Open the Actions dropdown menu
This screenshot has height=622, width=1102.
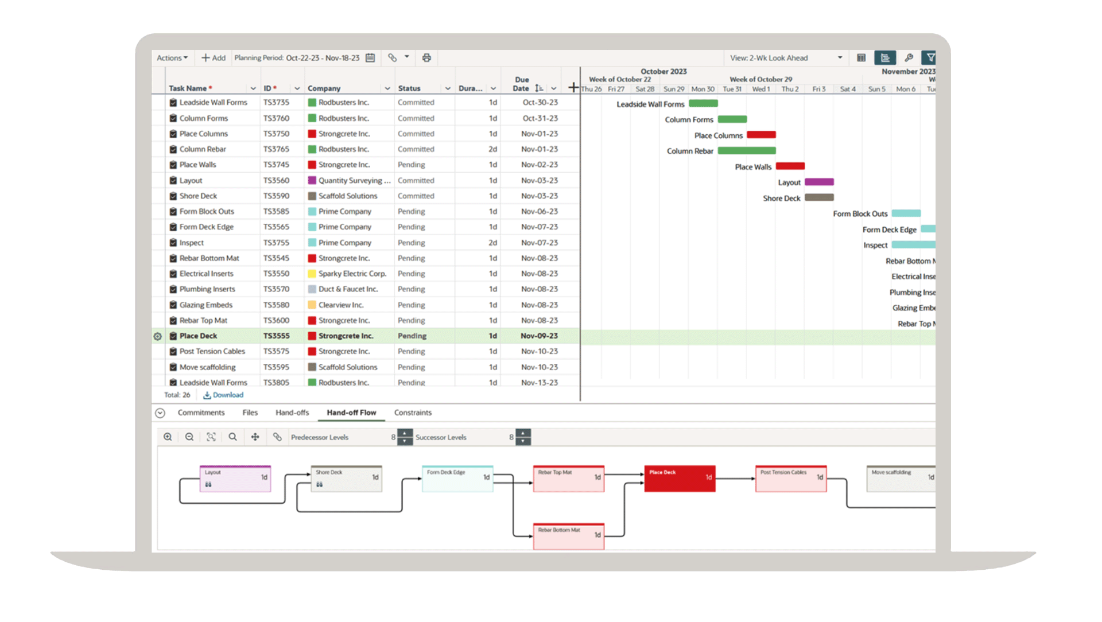point(172,58)
